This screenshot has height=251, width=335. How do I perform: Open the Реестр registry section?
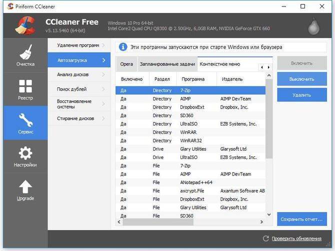[25, 89]
